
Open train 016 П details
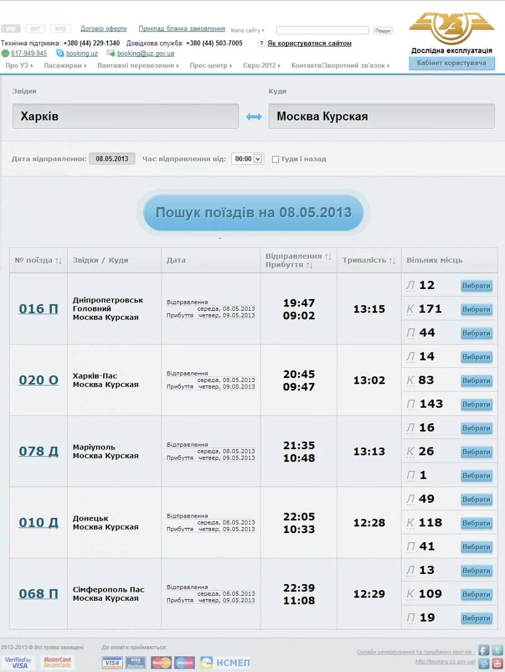tap(39, 309)
